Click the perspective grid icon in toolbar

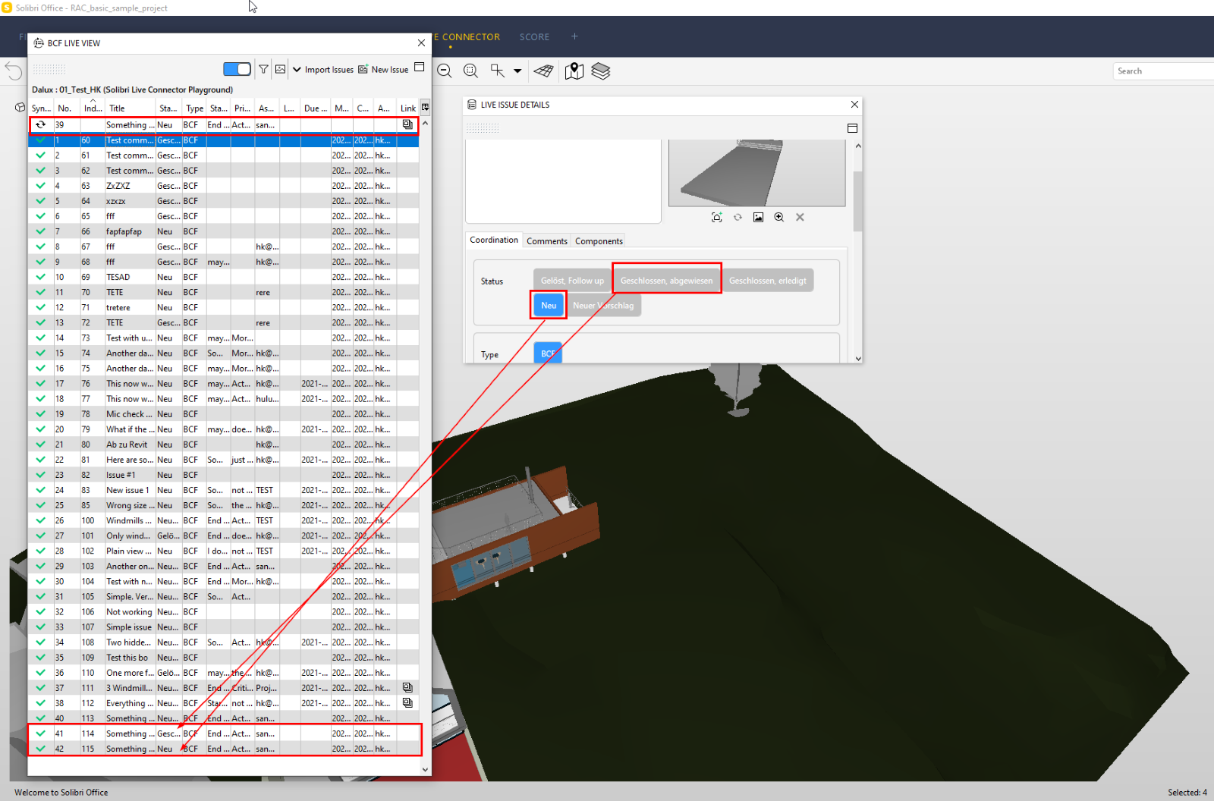point(544,71)
